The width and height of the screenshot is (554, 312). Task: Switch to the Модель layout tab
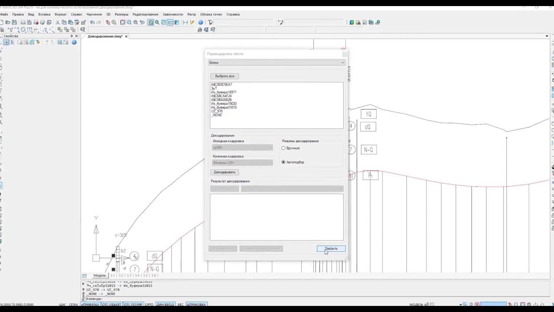100,276
